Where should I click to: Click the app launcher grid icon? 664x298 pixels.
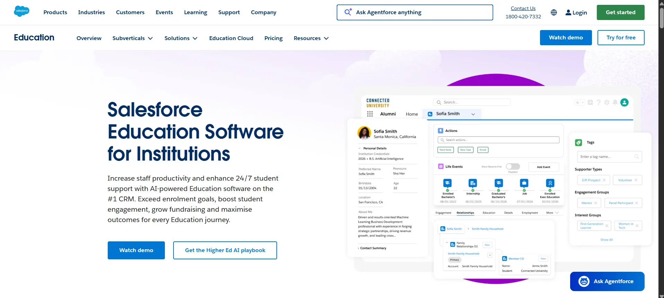click(370, 114)
